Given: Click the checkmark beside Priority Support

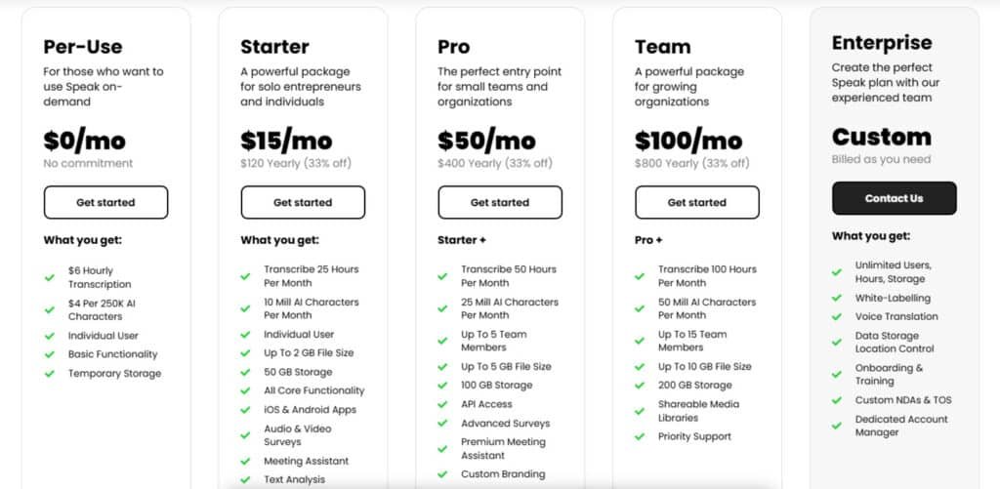Looking at the screenshot, I should pyautogui.click(x=641, y=437).
